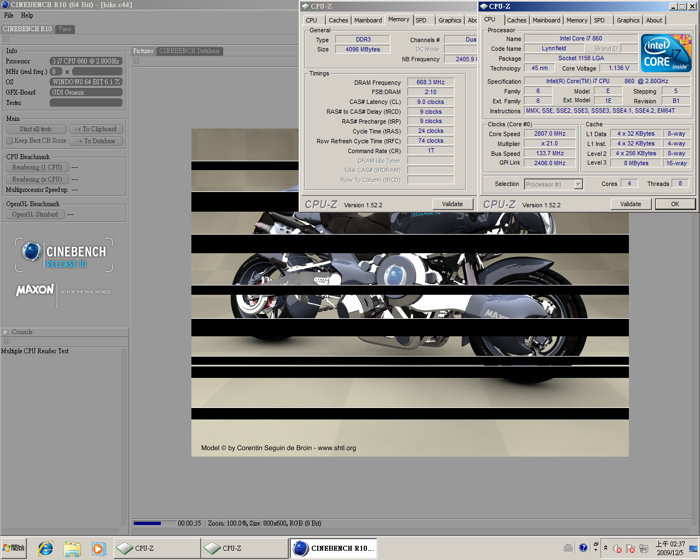Click the volume speaker tray icon
The image size is (700, 560).
(x=617, y=549)
